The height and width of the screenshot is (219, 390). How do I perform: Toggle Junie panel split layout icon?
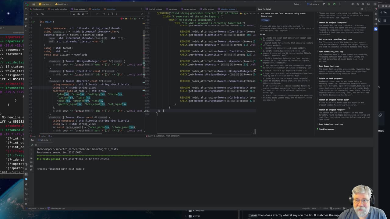[x=362, y=9]
